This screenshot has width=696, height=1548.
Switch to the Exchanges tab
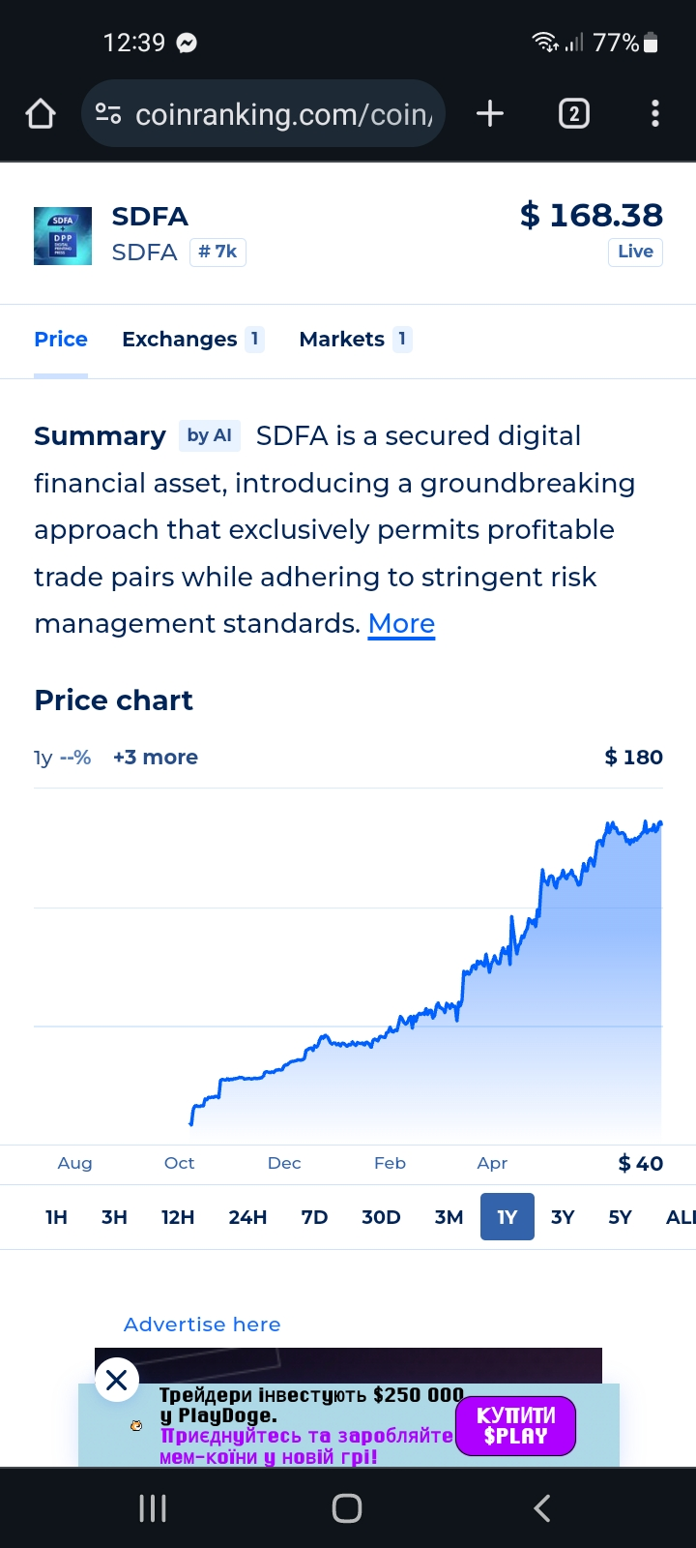[192, 340]
